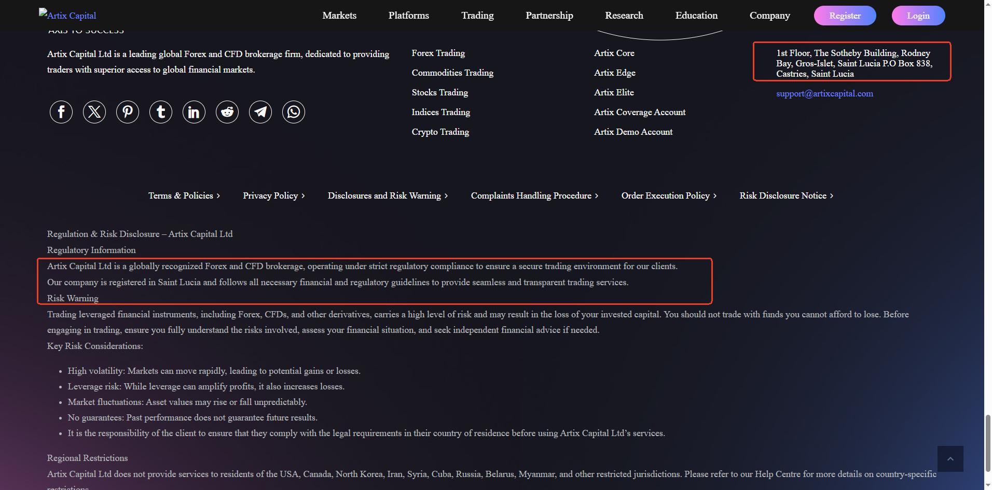This screenshot has height=490, width=992.
Task: Click the Saint Lucia office address text
Action: pyautogui.click(x=854, y=63)
